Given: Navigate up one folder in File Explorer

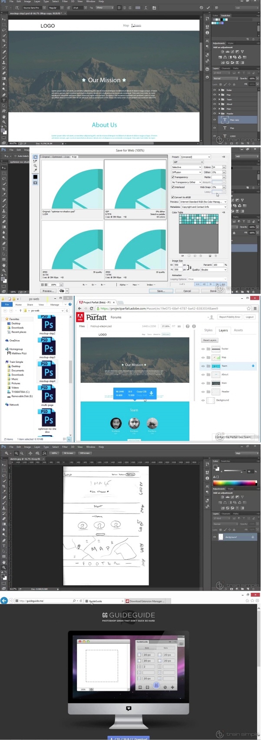Looking at the screenshot, I should [x=20, y=311].
